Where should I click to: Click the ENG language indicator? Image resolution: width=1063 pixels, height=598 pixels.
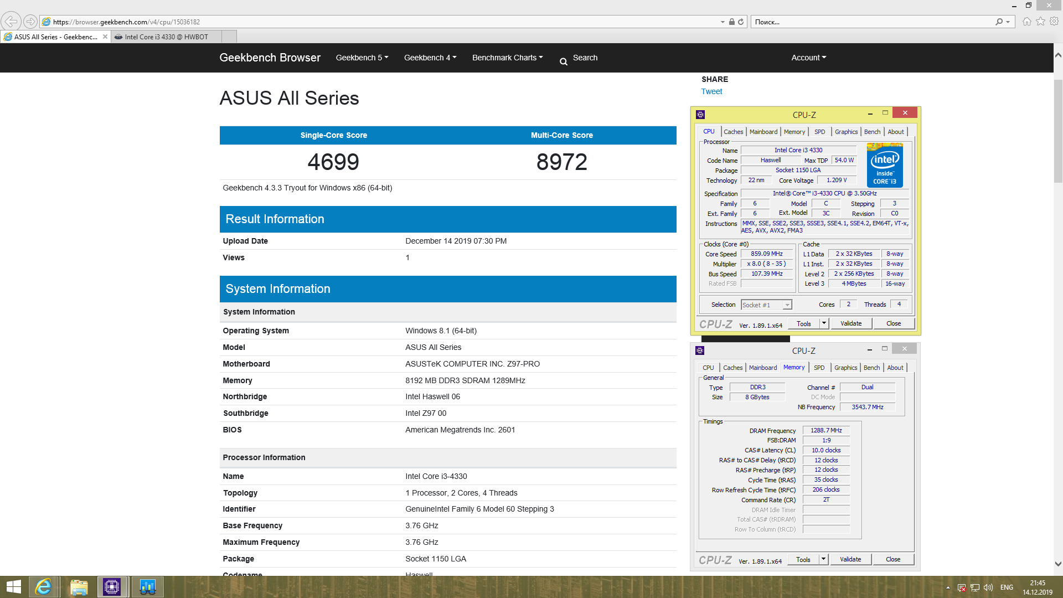(1007, 587)
